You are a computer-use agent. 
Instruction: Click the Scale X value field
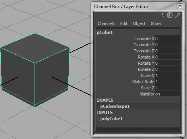click(x=167, y=75)
